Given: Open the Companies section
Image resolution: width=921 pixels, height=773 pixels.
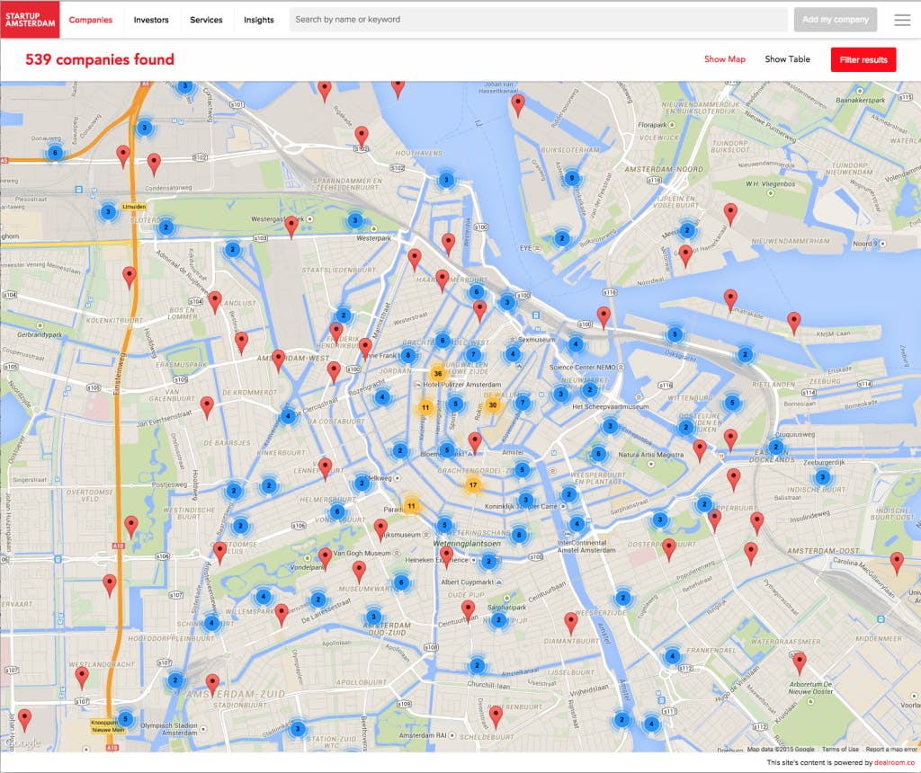Looking at the screenshot, I should [91, 19].
